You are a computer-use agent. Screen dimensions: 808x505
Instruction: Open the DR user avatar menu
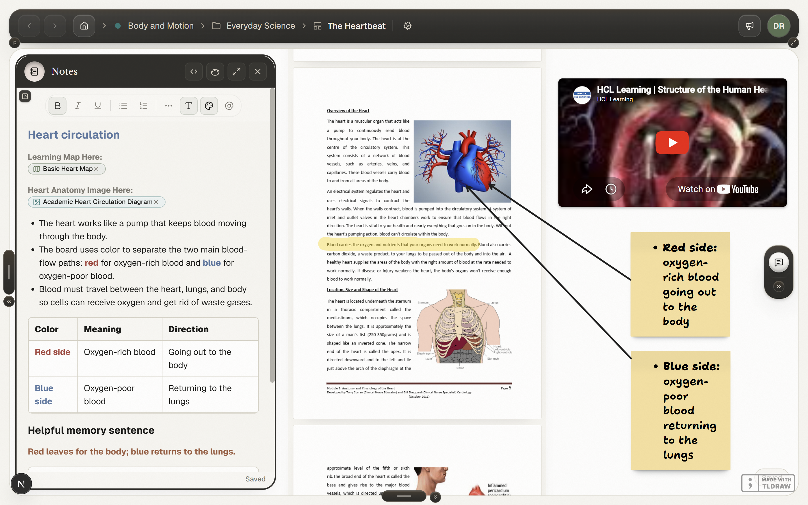click(779, 26)
